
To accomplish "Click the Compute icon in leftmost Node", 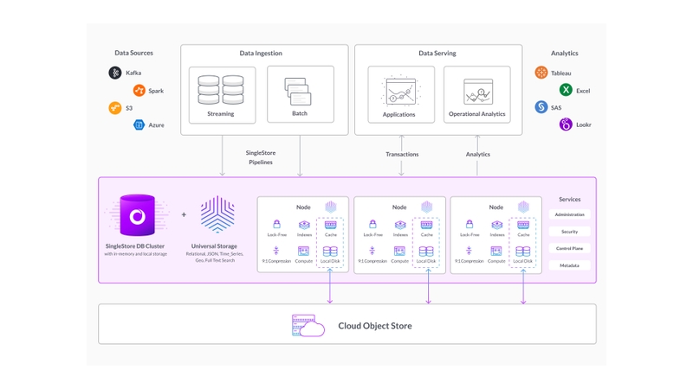I will click(x=304, y=252).
